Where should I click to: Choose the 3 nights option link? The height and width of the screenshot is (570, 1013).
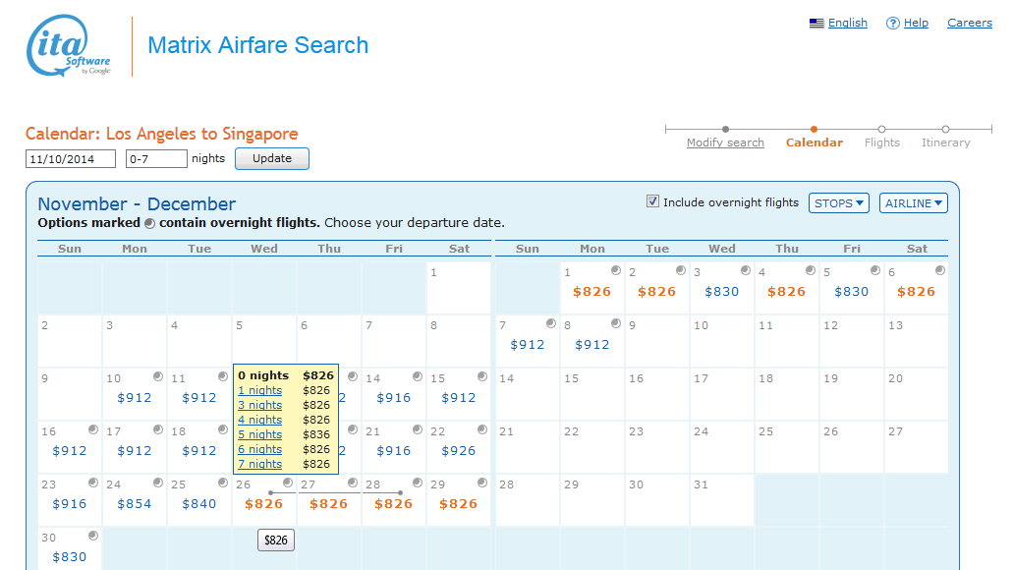point(259,405)
